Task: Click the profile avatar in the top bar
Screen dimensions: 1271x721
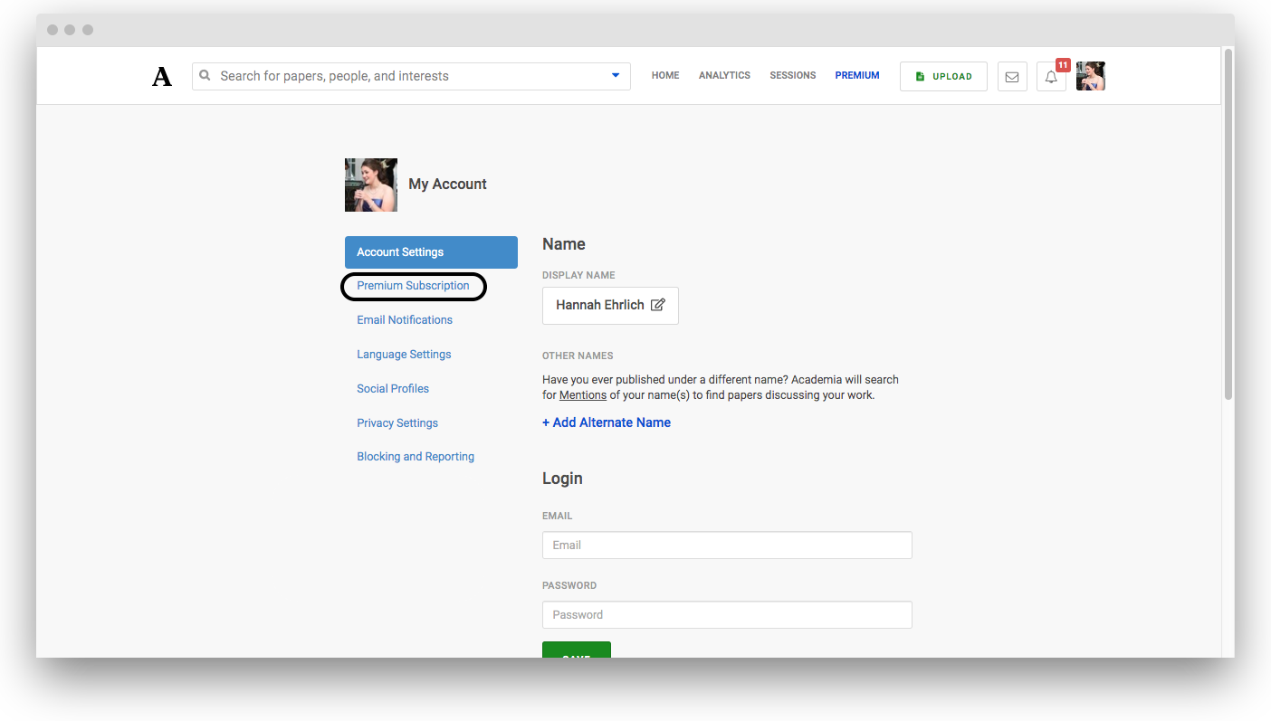Action: click(1091, 76)
